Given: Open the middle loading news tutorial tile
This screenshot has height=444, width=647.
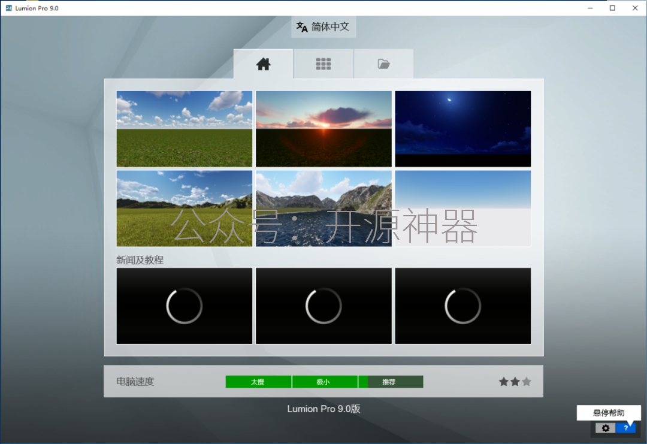Looking at the screenshot, I should (x=323, y=306).
